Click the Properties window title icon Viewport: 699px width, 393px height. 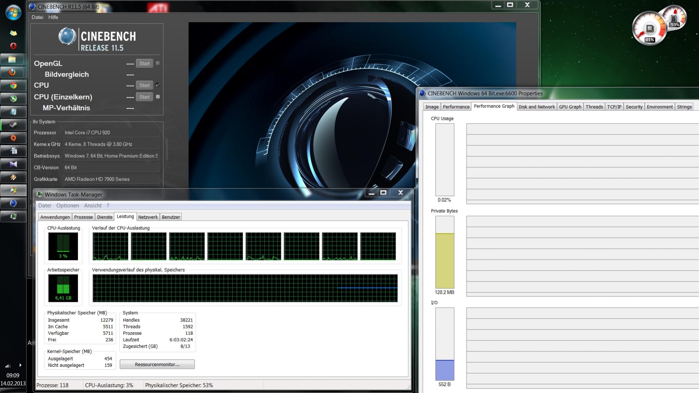coord(422,93)
